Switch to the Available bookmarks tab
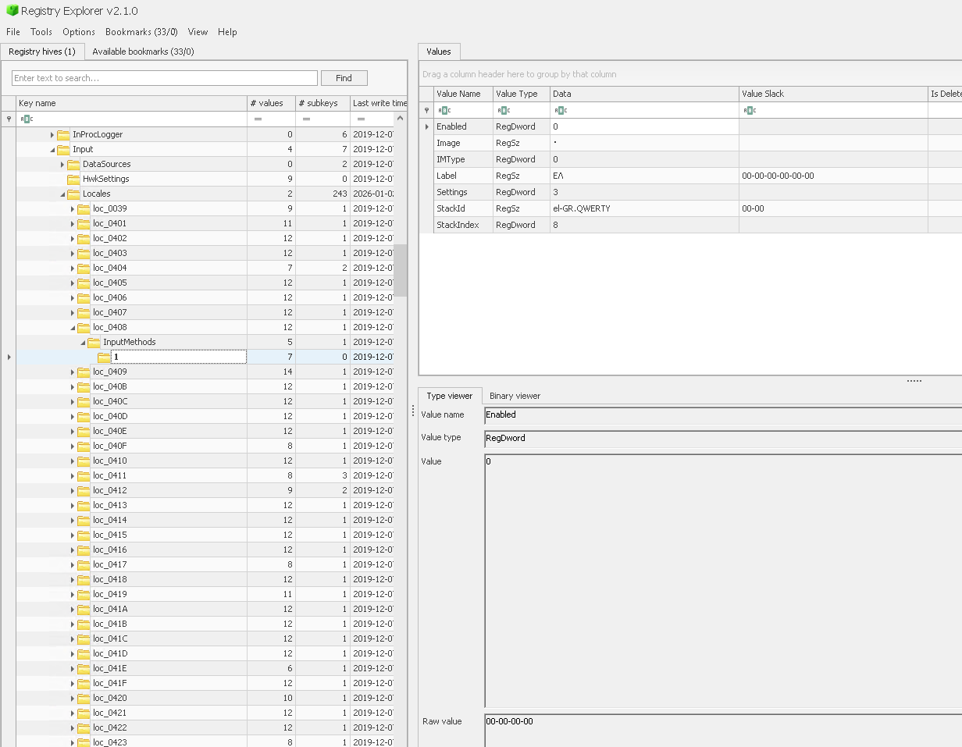 coord(142,52)
